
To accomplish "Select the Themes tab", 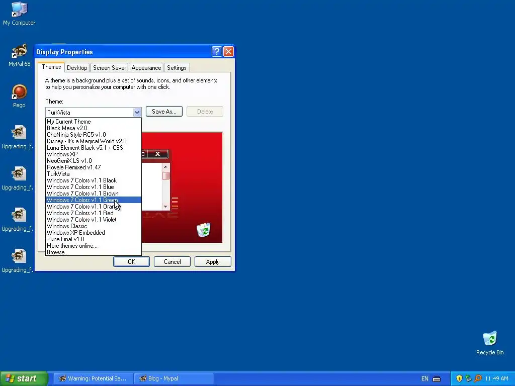I will click(x=51, y=67).
